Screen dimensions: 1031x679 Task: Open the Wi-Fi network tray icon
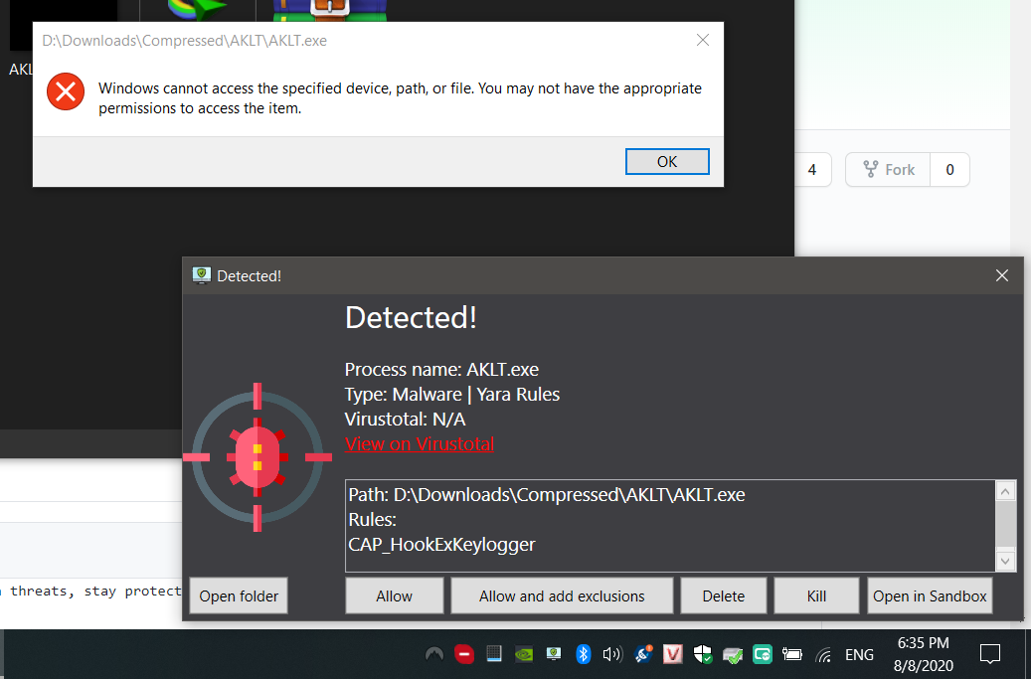pos(823,655)
